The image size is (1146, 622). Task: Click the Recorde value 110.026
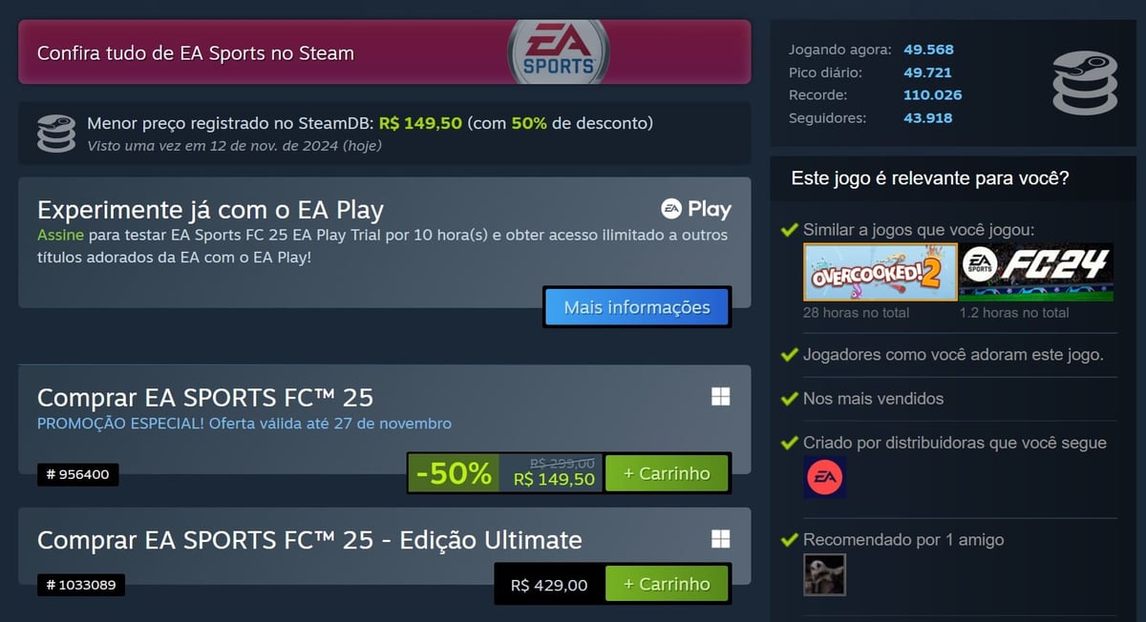coord(933,95)
